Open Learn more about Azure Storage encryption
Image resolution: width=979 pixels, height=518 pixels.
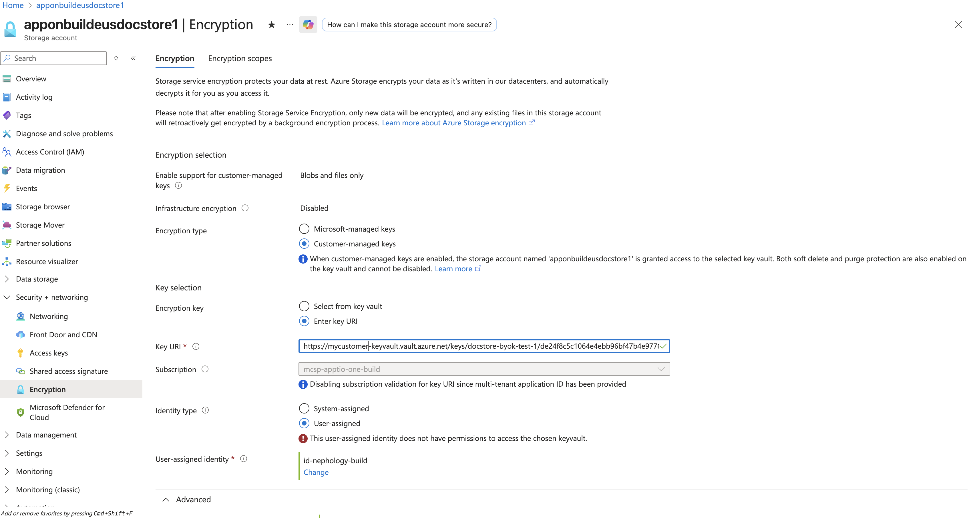click(454, 123)
